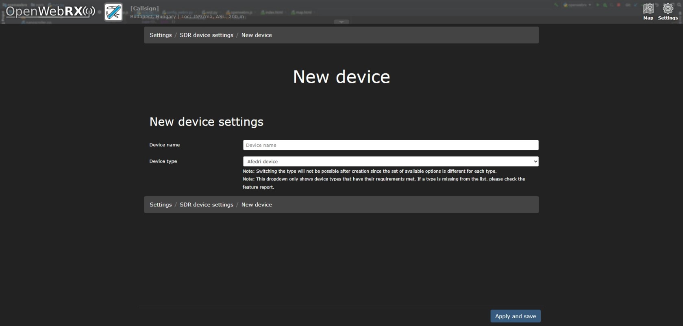
Task: Open the Device type dropdown
Action: pos(391,161)
